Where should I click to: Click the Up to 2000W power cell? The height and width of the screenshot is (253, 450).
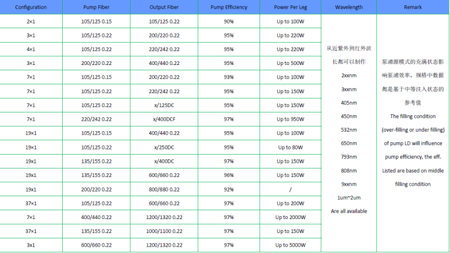coord(291,217)
